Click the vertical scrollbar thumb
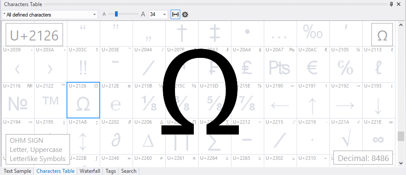 click(x=401, y=136)
